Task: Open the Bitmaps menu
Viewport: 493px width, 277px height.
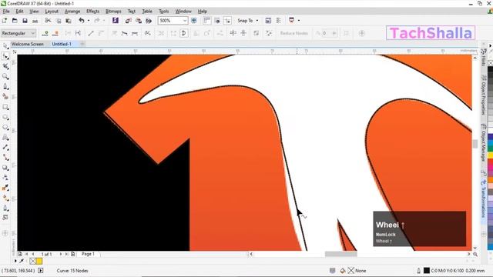Action: point(113,12)
